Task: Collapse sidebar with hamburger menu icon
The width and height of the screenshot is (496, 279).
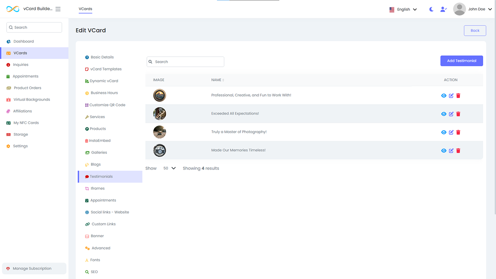Action: [x=58, y=9]
